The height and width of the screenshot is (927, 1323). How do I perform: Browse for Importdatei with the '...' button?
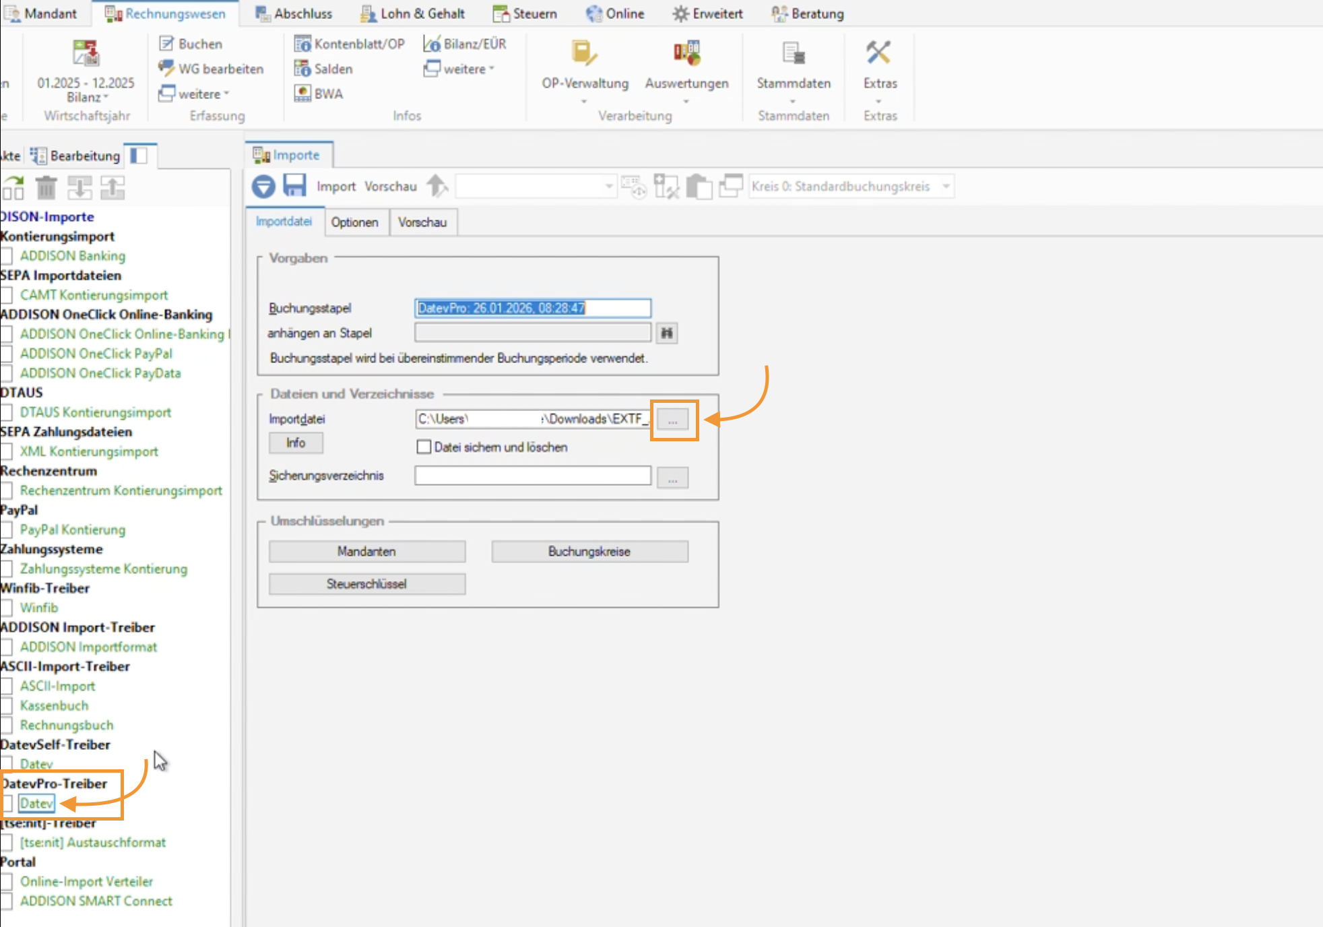pyautogui.click(x=672, y=420)
